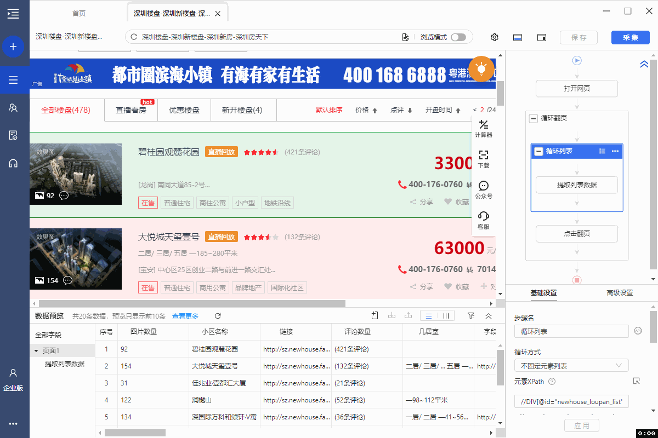Screen dimensions: 658x438
Task: Click the workflow end stop node
Action: coord(577,280)
